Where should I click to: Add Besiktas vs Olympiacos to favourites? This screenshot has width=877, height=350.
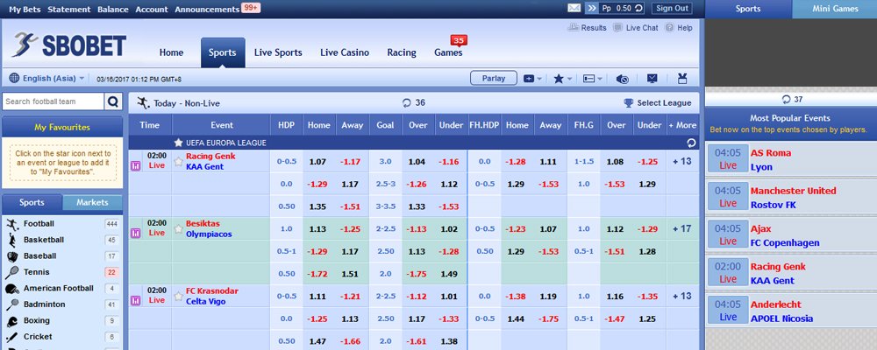coord(178,229)
